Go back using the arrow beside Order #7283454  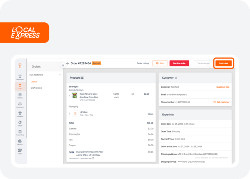(x=68, y=63)
